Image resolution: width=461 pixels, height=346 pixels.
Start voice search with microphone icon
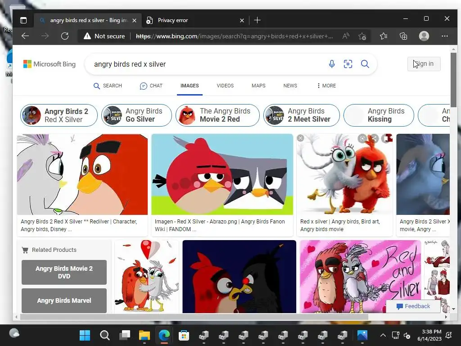pyautogui.click(x=332, y=64)
